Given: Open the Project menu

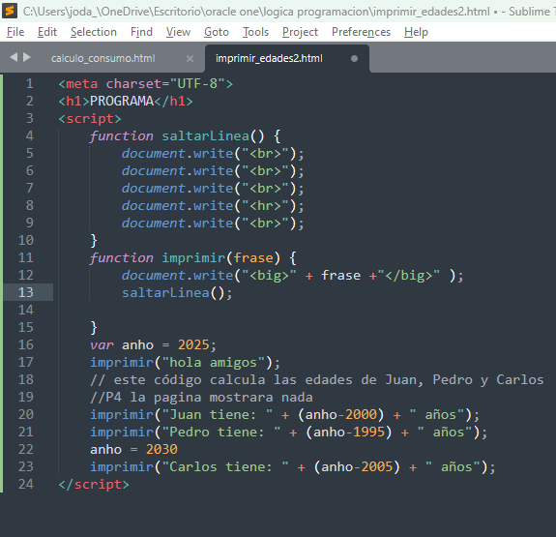Looking at the screenshot, I should [300, 32].
